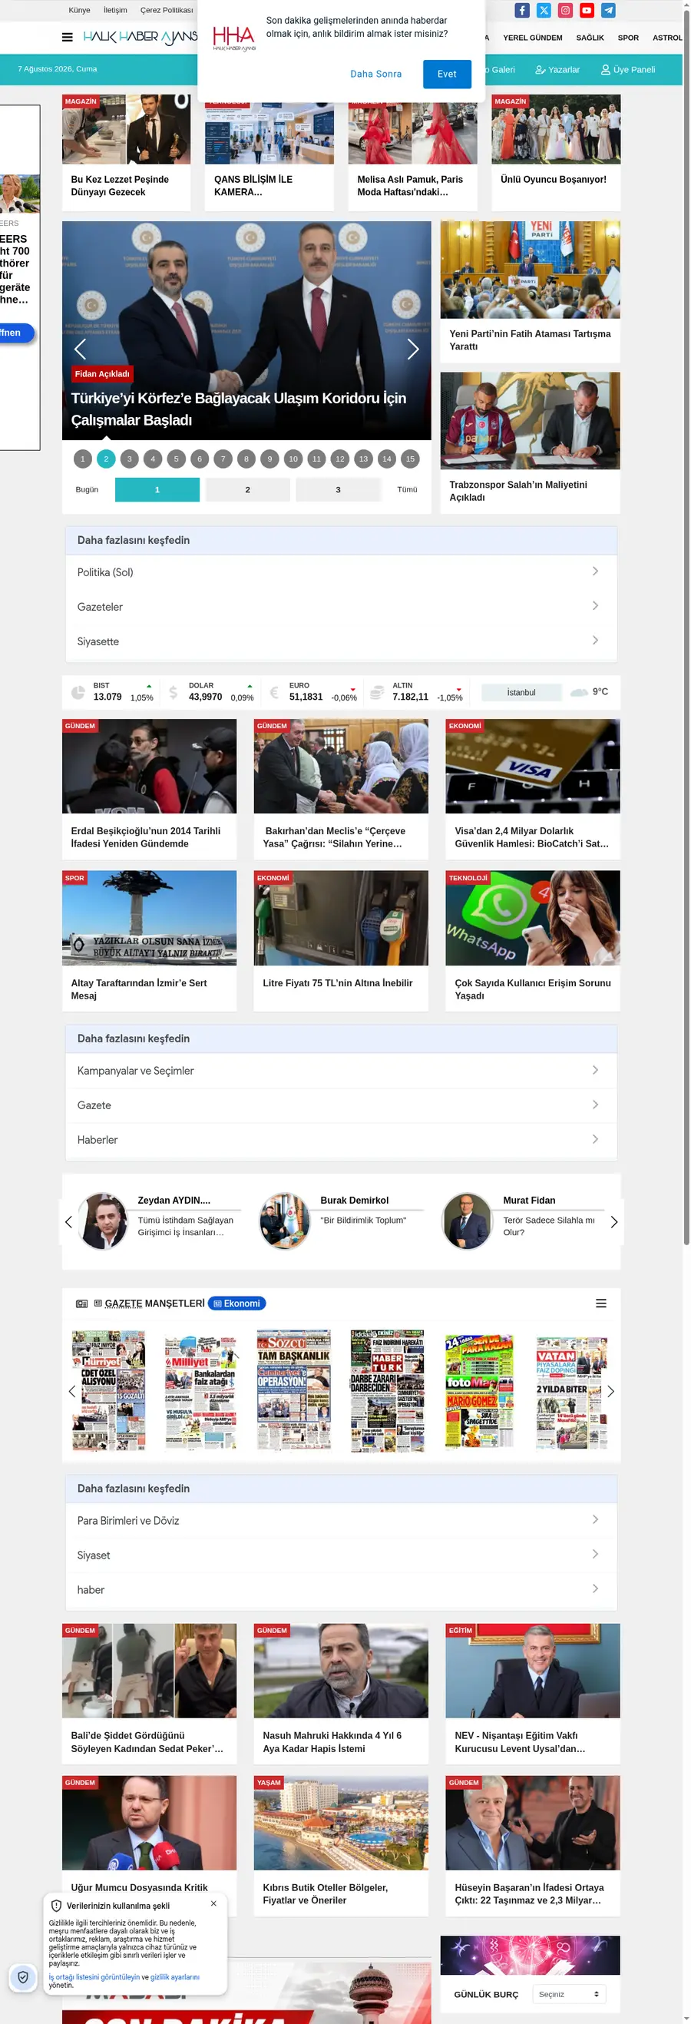Expand the Para Birimleri ve Döviz row
This screenshot has width=691, height=2024.
coord(341,1520)
